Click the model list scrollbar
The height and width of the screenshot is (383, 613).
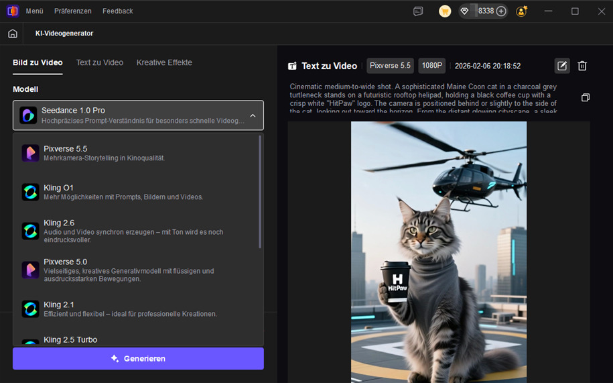point(260,192)
